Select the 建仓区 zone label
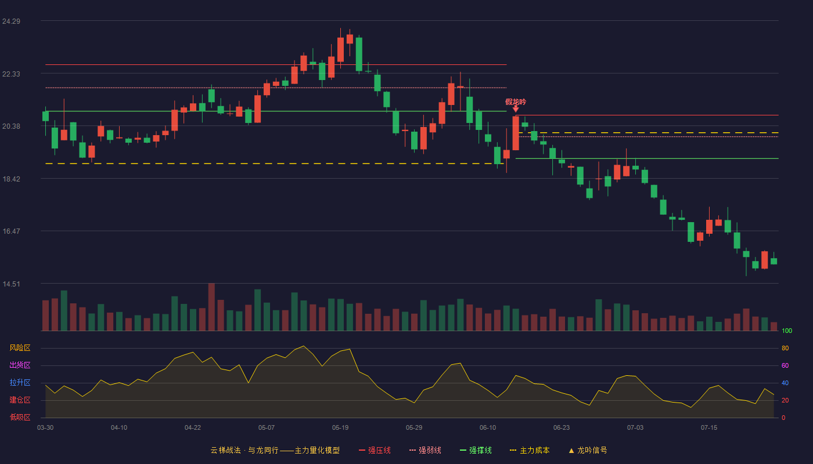The image size is (813, 464). (x=20, y=400)
